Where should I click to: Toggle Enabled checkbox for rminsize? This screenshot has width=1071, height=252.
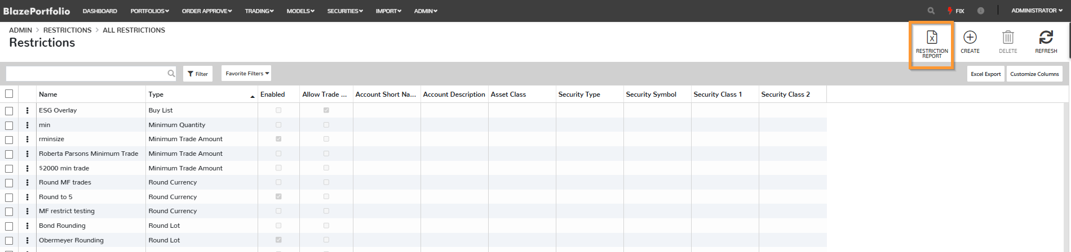click(278, 139)
